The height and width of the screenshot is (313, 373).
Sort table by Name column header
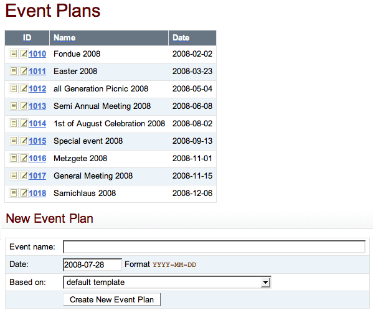coord(65,37)
